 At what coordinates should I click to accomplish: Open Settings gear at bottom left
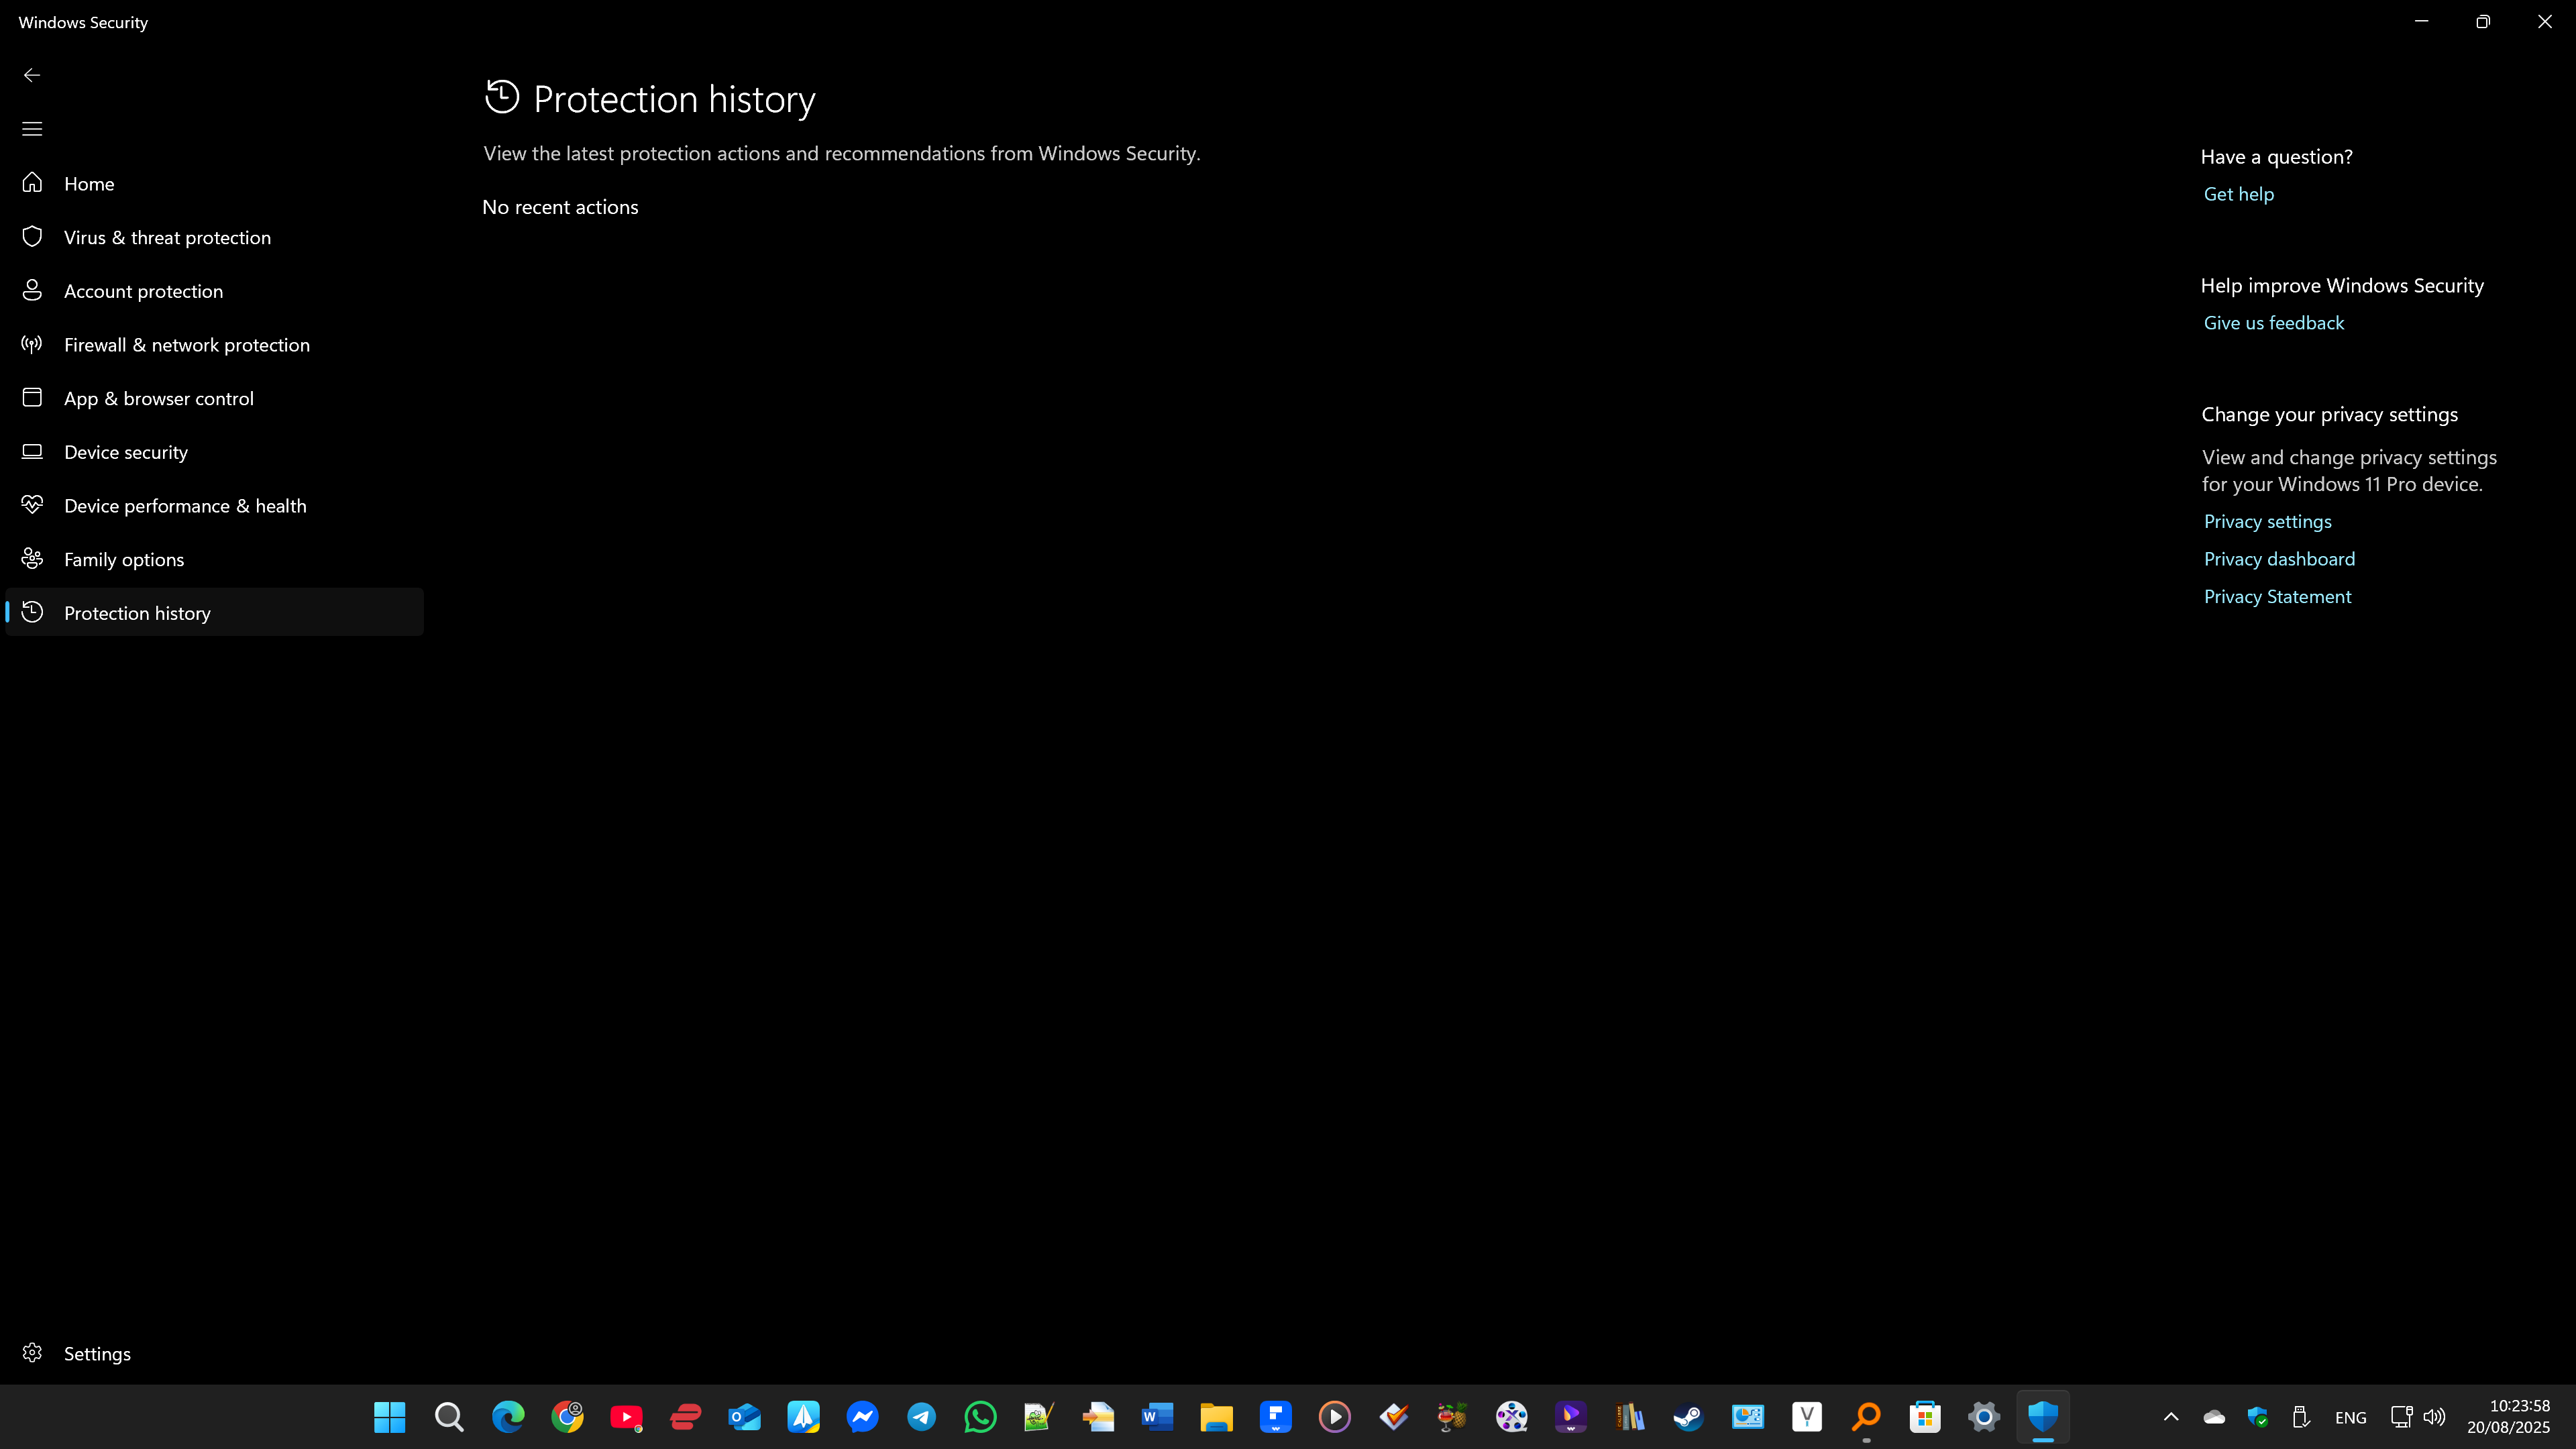click(32, 1353)
